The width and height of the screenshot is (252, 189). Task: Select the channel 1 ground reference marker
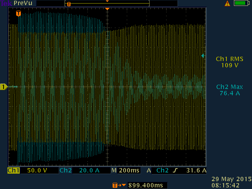[4, 87]
